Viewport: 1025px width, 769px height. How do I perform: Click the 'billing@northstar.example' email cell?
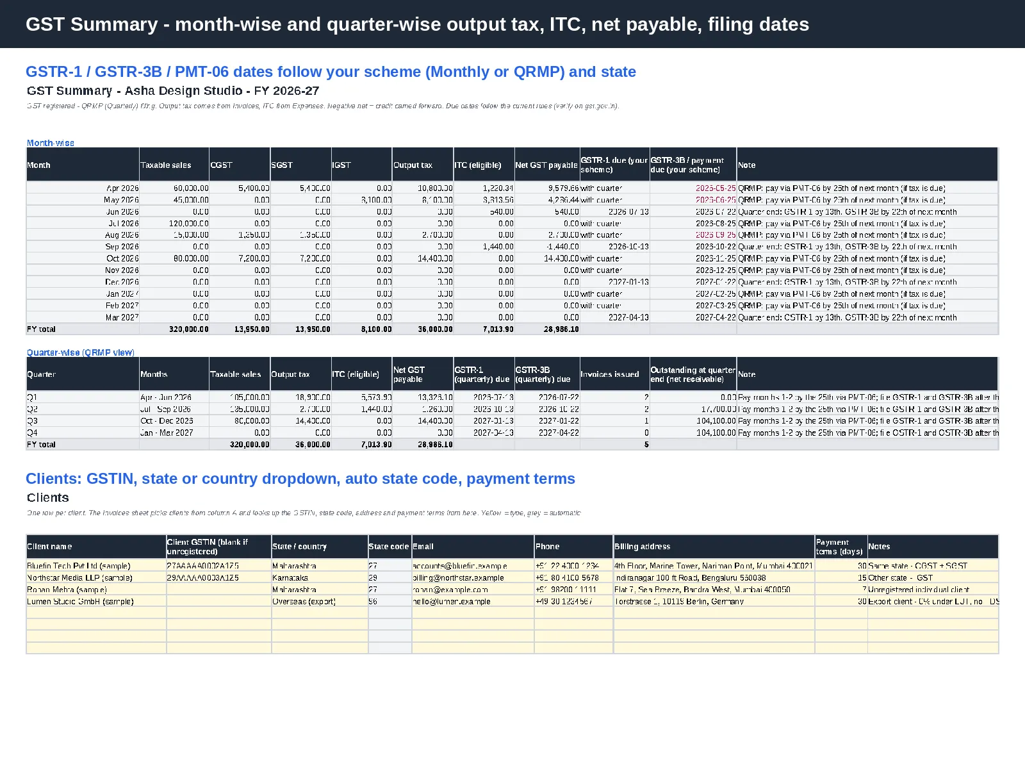click(473, 577)
